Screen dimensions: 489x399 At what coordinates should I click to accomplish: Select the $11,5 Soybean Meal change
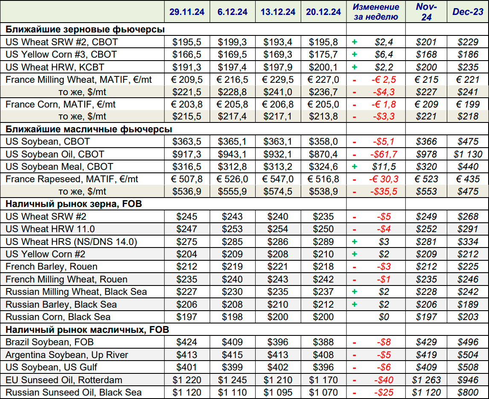pyautogui.click(x=384, y=166)
